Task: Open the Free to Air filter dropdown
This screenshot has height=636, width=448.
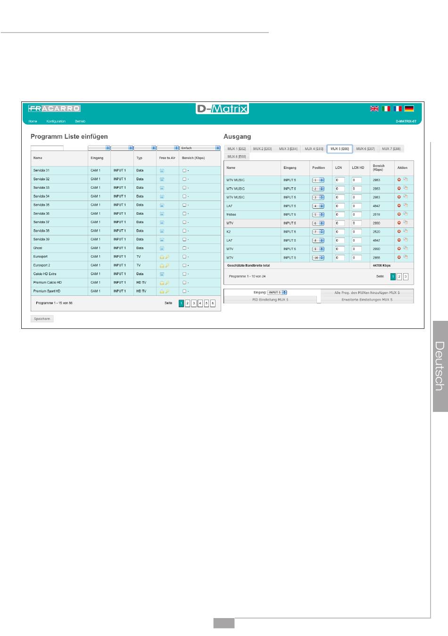Action: click(168, 148)
